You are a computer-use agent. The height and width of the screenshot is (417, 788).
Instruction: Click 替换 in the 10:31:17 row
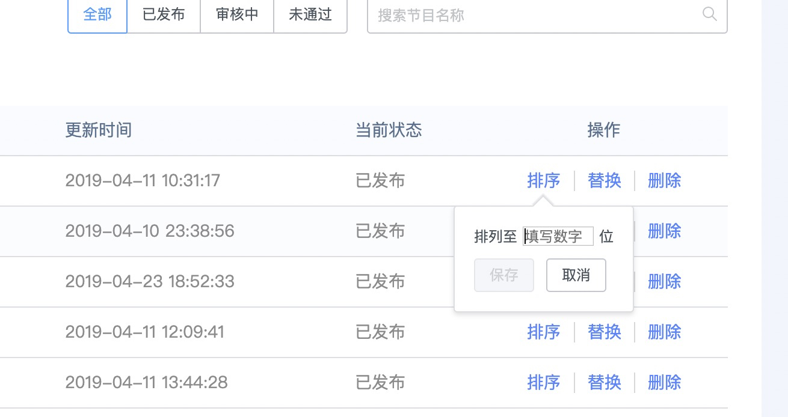(605, 180)
